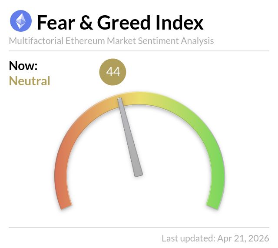This screenshot has width=278, height=248.
Task: Click the divider line above Last updated
Action: coord(139,227)
